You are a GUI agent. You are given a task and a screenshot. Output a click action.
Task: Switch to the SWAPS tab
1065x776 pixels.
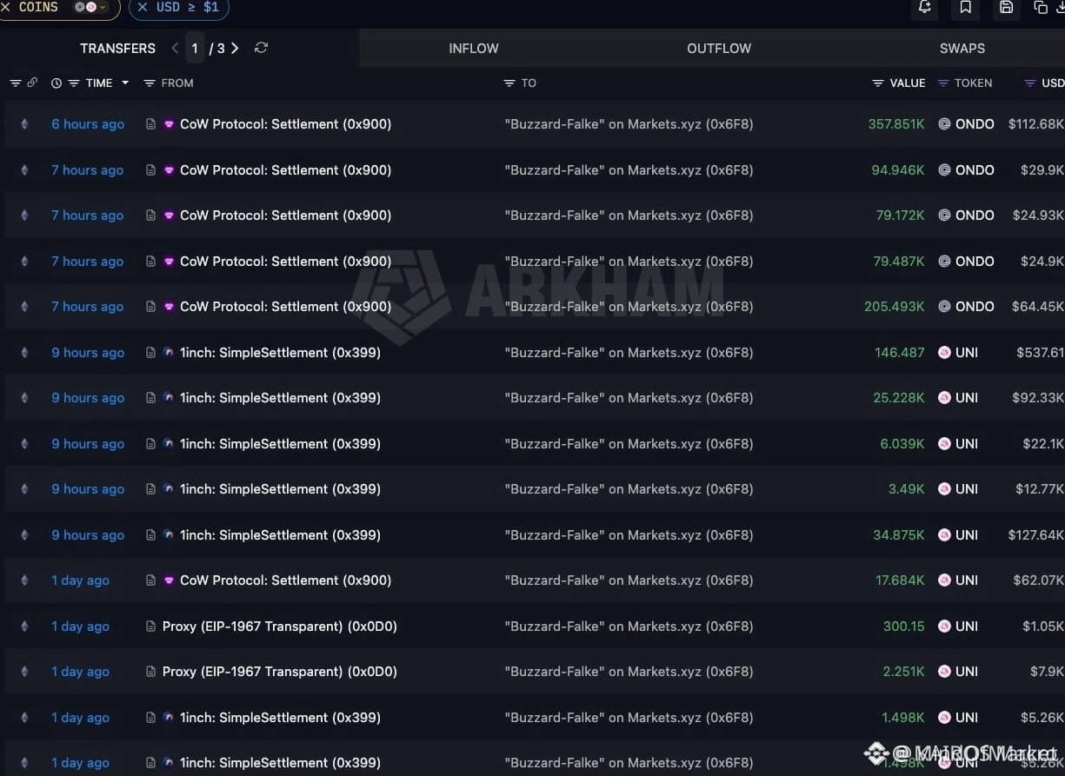tap(962, 49)
